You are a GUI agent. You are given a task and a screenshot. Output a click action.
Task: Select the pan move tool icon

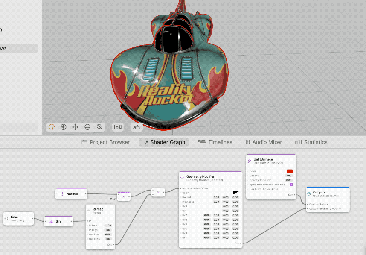[x=75, y=127]
